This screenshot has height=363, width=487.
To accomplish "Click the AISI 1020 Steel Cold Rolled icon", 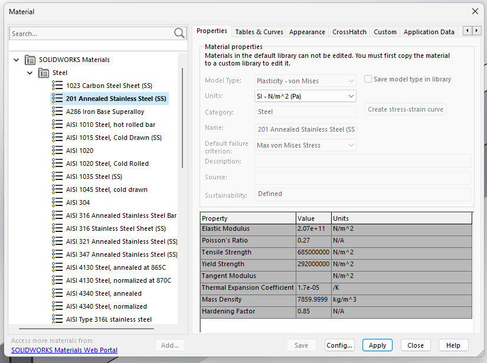I will [57, 163].
